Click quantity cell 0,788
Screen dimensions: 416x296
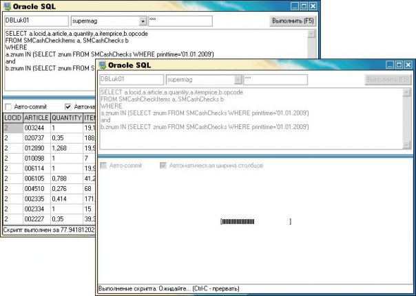[67, 179]
